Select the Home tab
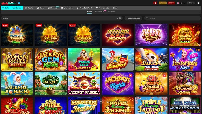Viewport: 202px width, 114px height. pos(89,12)
